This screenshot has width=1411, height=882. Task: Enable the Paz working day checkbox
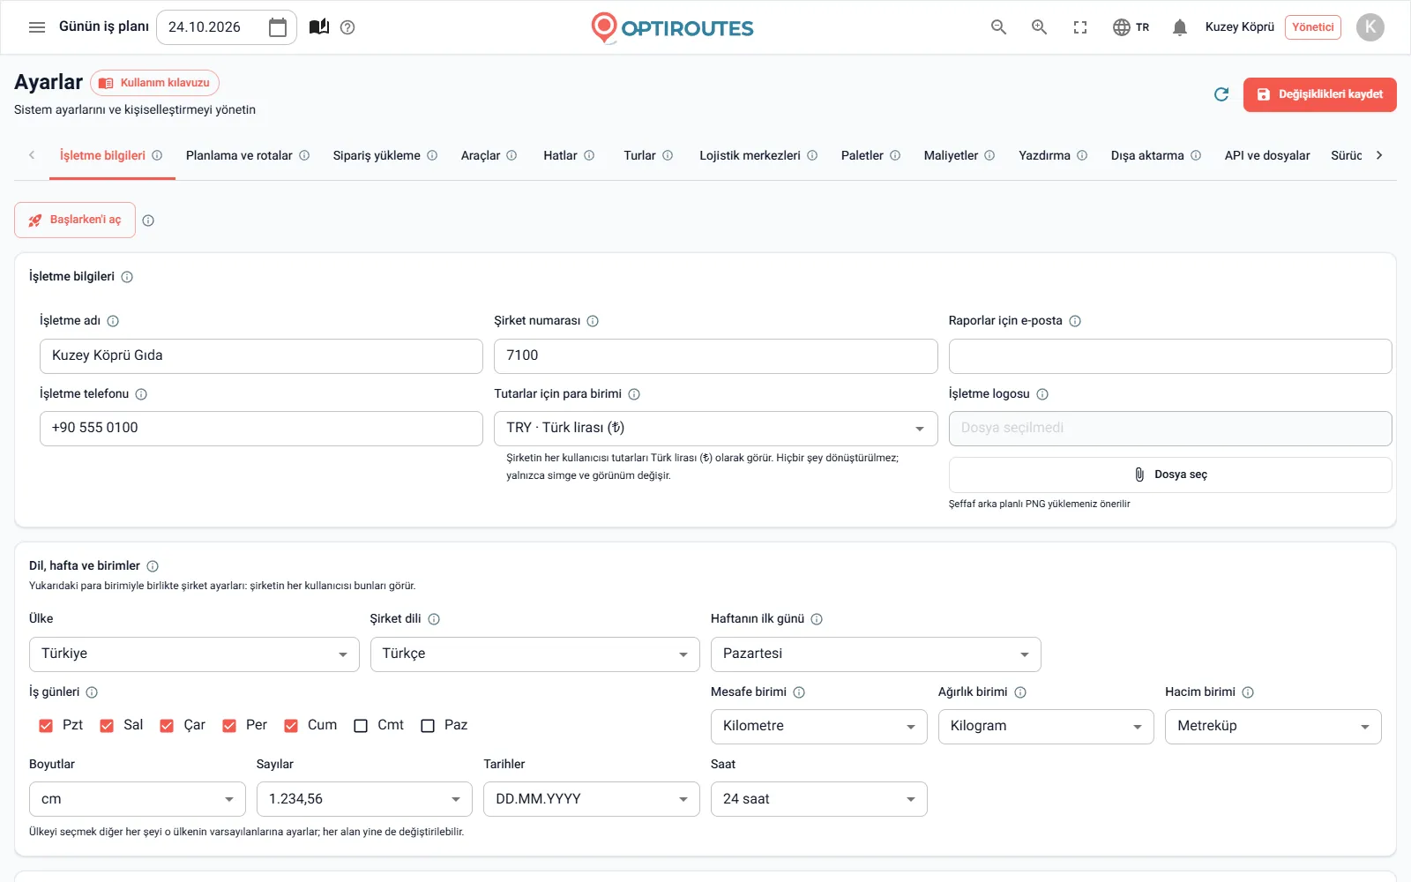click(x=428, y=726)
